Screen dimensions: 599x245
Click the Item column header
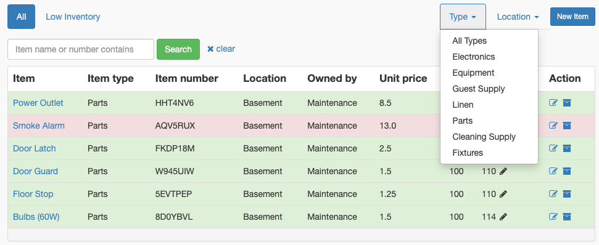point(23,79)
